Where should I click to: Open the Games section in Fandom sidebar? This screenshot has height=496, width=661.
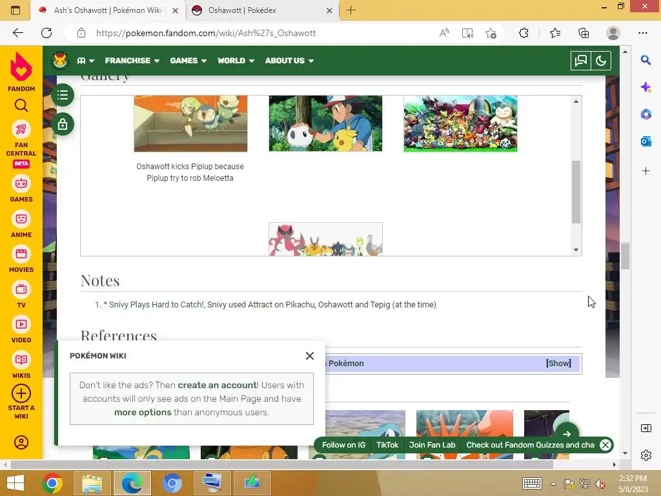point(21,189)
